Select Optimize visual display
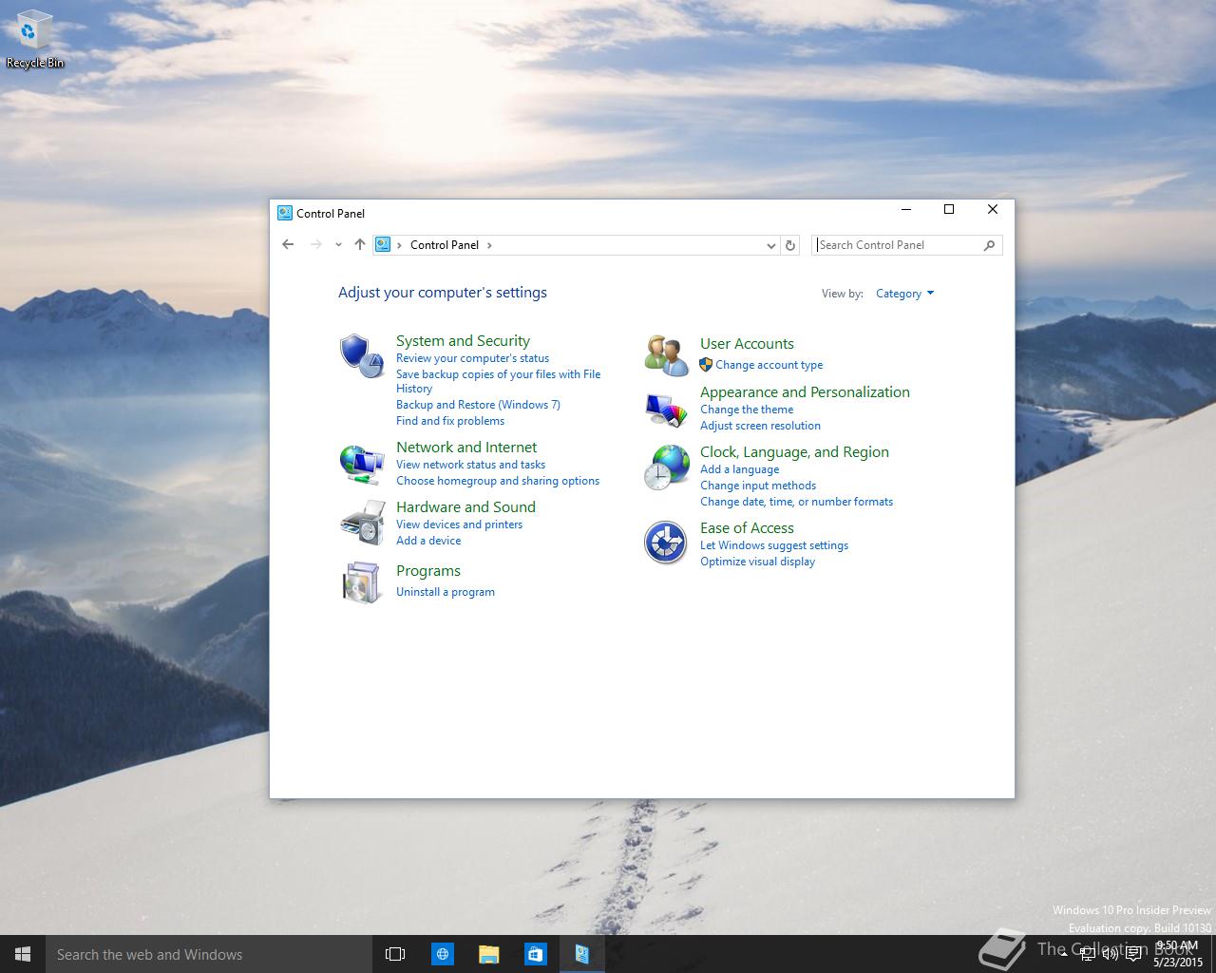Image resolution: width=1216 pixels, height=973 pixels. point(757,562)
